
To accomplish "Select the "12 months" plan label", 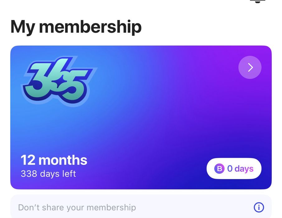I will pos(54,160).
